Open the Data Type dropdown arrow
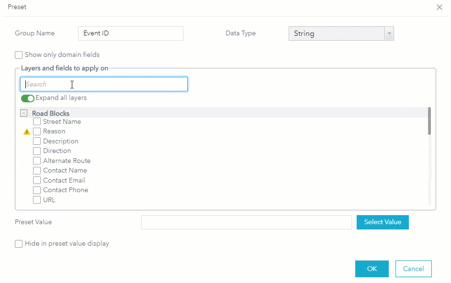The height and width of the screenshot is (283, 451). pos(389,33)
